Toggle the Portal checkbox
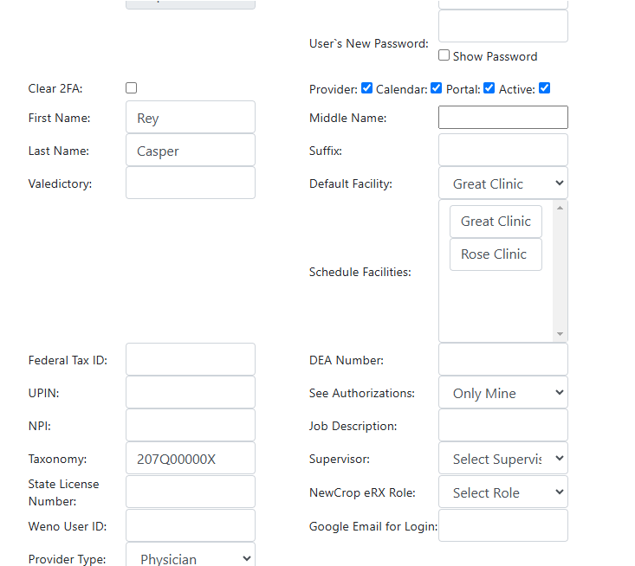 [489, 87]
